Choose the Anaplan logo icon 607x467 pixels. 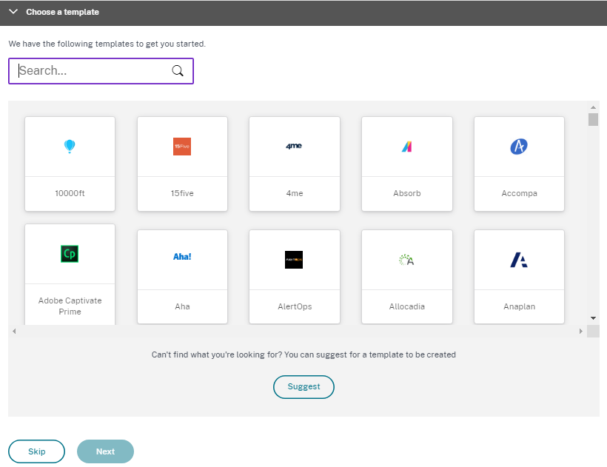tap(519, 260)
